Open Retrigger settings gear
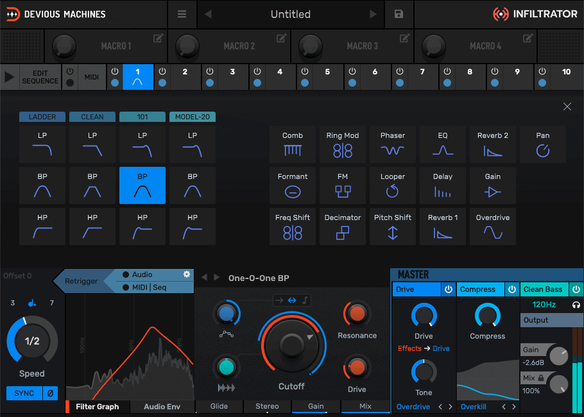Screen dimensions: 584x417 click(x=187, y=275)
